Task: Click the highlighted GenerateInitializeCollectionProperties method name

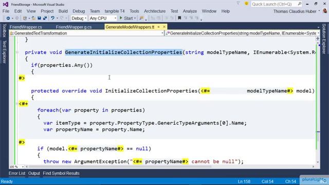Action: 123,52
